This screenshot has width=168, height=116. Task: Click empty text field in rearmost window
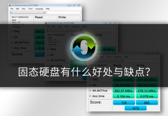(63, 12)
